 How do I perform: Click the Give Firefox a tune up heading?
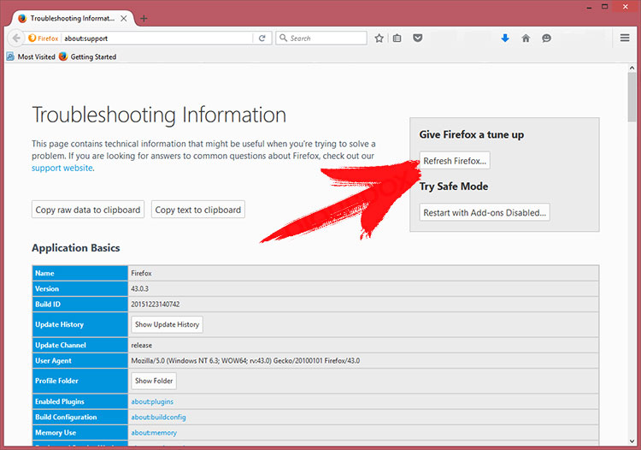[471, 134]
